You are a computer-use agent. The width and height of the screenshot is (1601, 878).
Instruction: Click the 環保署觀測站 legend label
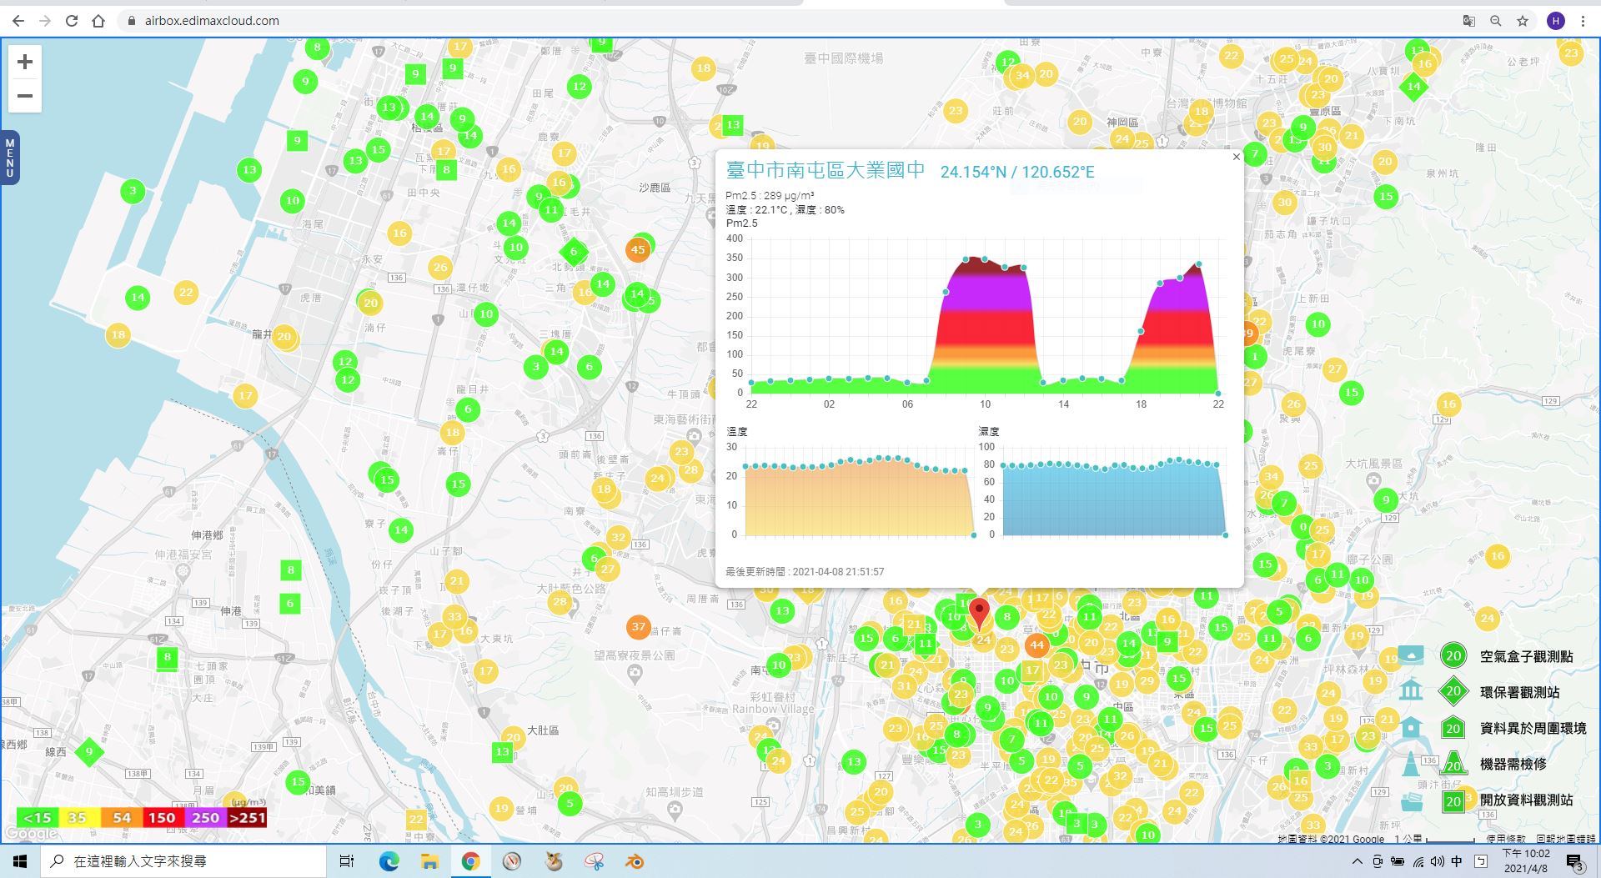click(x=1519, y=692)
